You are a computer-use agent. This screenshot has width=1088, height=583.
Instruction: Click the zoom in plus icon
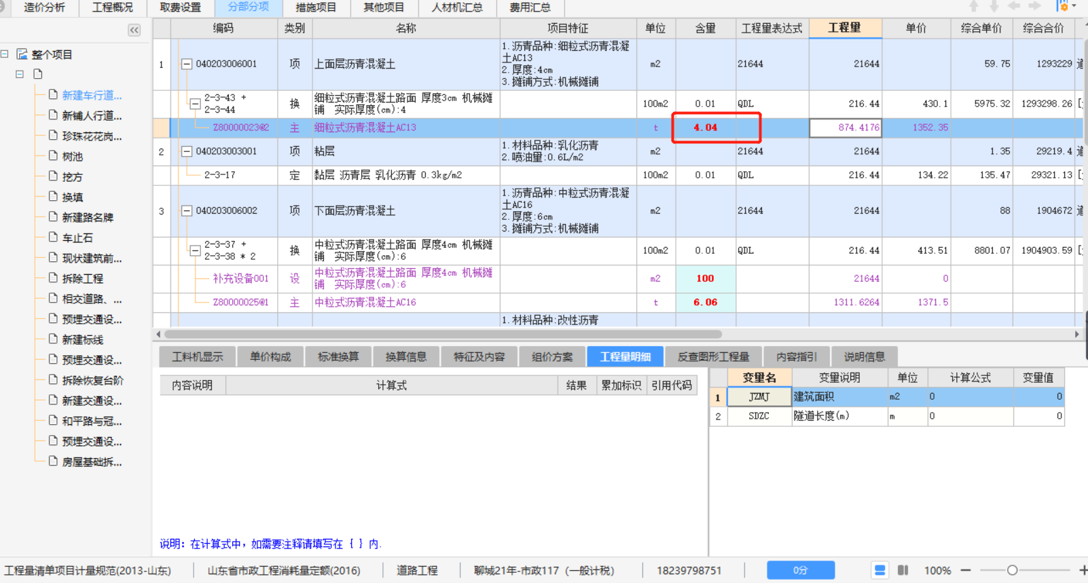pos(1083,570)
